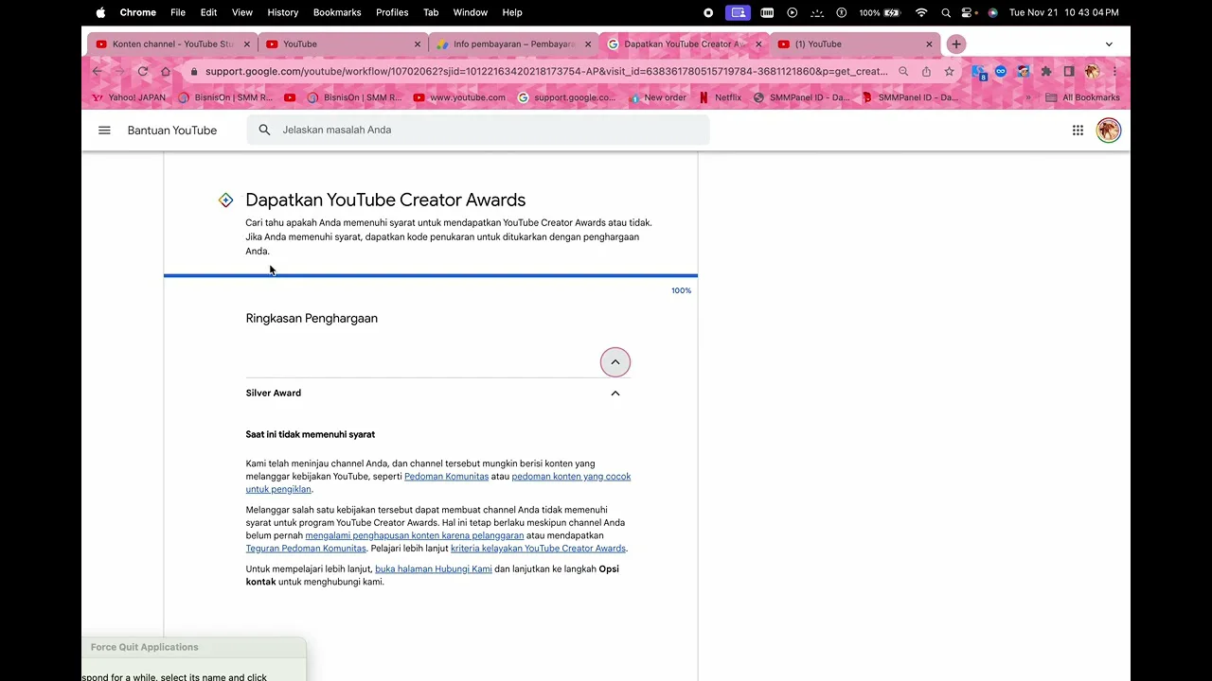Open the Bantuan YouTube hamburger menu
The width and height of the screenshot is (1212, 681).
pos(104,131)
